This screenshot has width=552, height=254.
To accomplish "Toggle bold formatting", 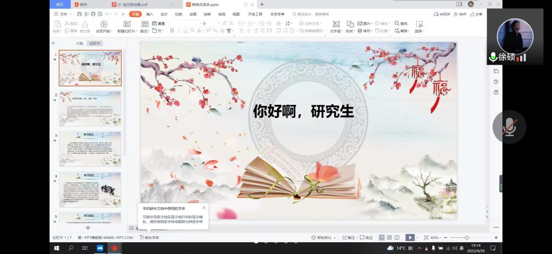I will 172,31.
